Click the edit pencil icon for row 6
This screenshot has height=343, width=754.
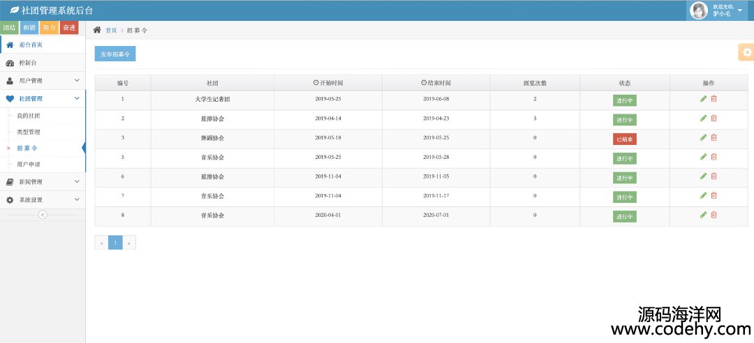pyautogui.click(x=703, y=176)
